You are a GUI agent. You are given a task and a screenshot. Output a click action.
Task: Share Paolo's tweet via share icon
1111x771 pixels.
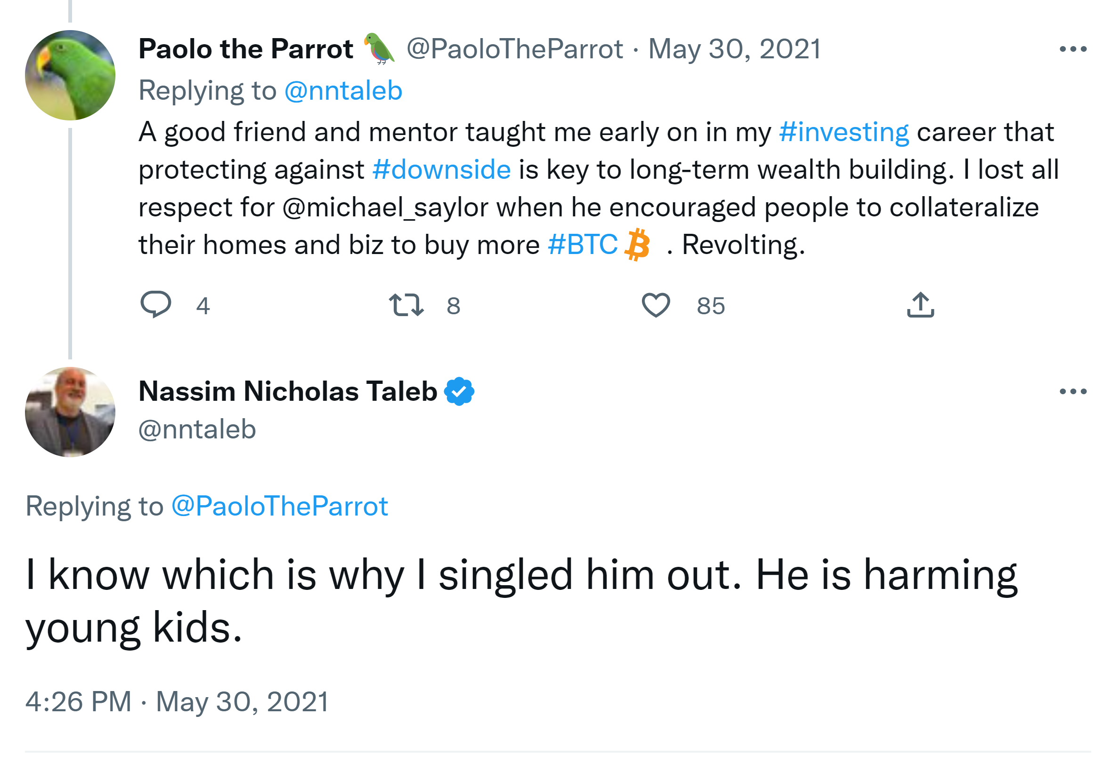[x=920, y=304]
